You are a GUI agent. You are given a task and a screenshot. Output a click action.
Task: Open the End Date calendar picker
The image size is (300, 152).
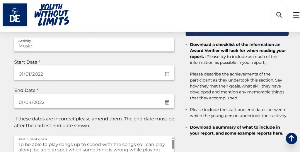(x=167, y=102)
